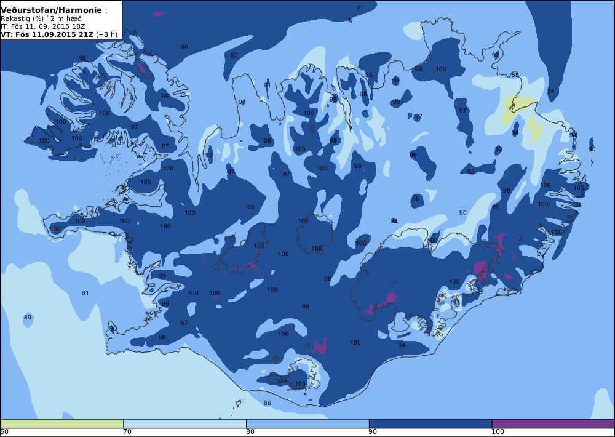Click the humidity value "86" near the south coast

point(267,403)
